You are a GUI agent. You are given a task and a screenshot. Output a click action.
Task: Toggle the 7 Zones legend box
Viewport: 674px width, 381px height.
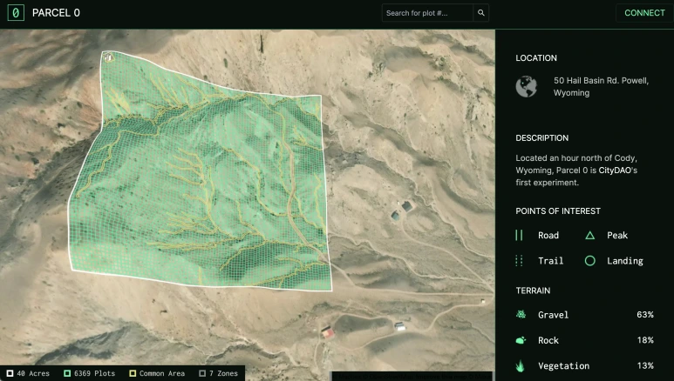click(x=202, y=373)
